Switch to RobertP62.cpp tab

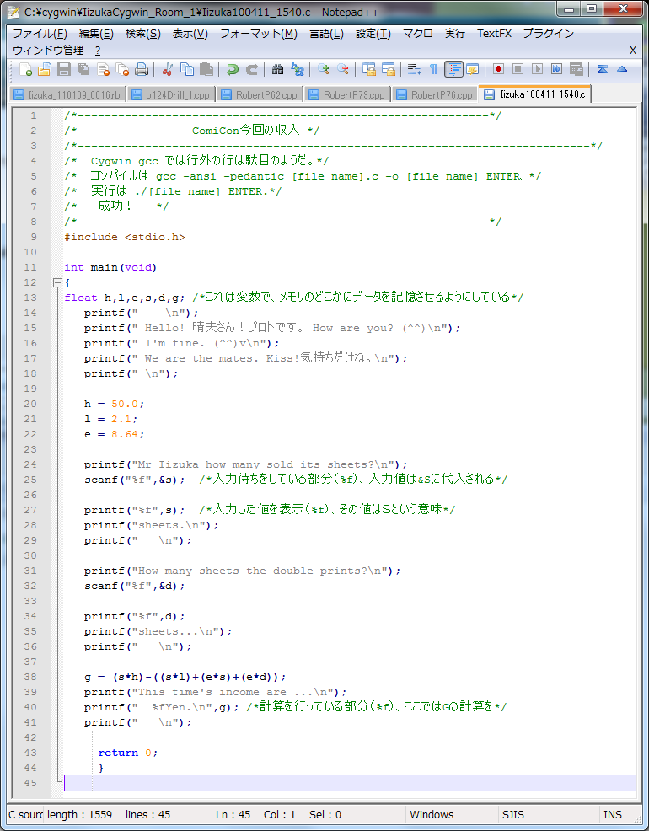click(259, 95)
